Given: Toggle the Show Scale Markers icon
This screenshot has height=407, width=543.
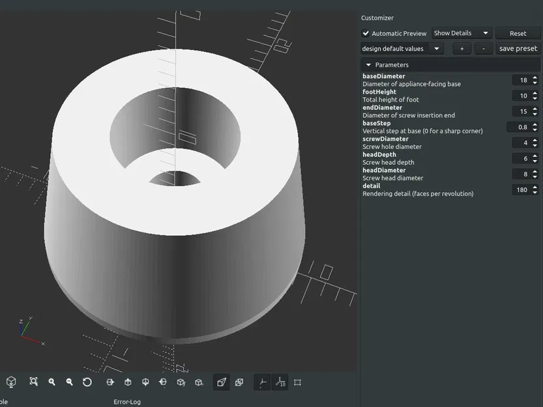Looking at the screenshot, I should point(280,382).
